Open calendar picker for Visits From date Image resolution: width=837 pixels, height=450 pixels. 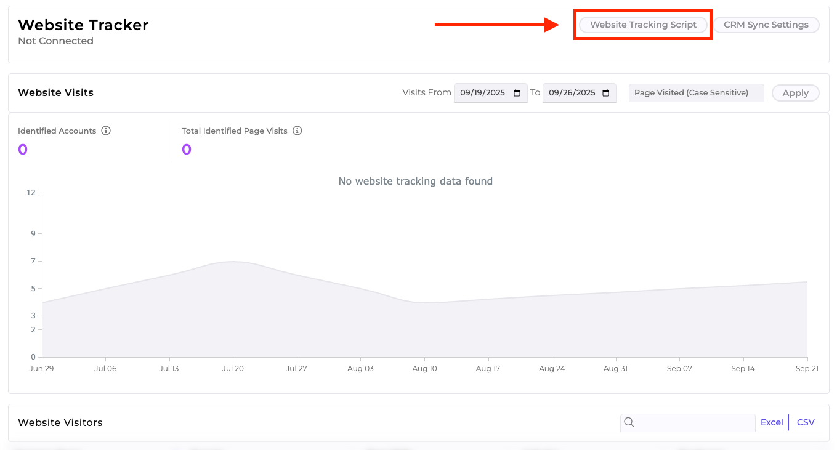pos(517,93)
